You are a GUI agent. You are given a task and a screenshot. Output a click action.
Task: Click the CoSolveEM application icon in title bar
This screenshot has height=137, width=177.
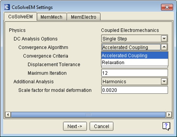coord(7,7)
